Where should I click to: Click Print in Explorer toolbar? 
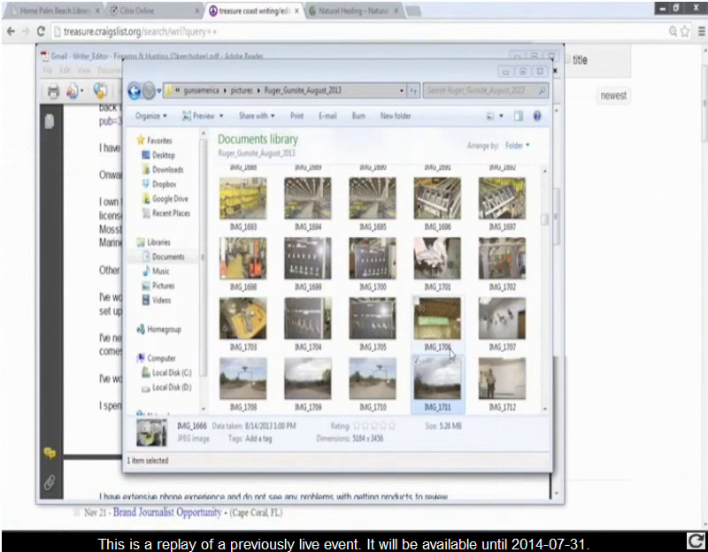[296, 116]
